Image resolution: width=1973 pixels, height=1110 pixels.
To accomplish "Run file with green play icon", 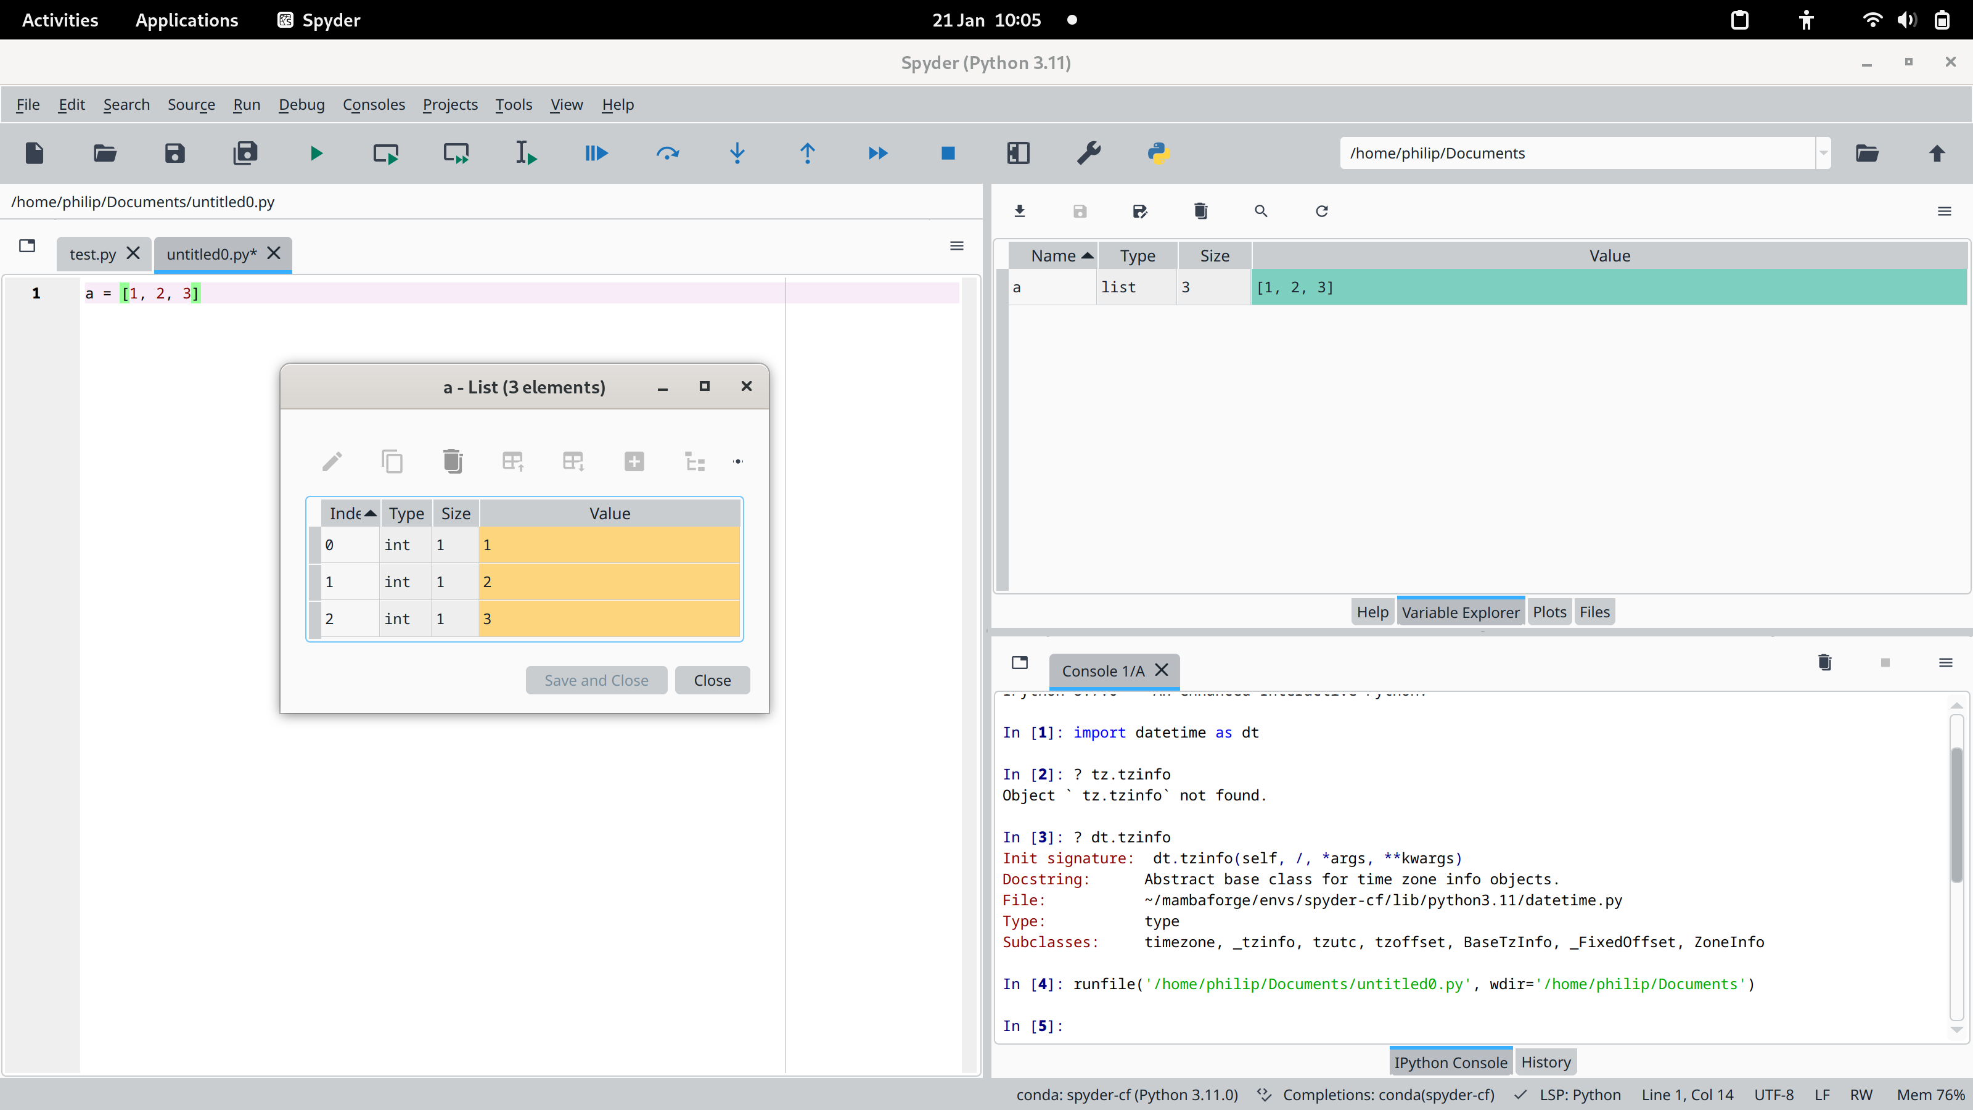I will pos(316,153).
